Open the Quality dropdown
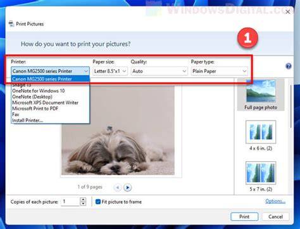Viewport: 300px width, 229px height. 159,71
